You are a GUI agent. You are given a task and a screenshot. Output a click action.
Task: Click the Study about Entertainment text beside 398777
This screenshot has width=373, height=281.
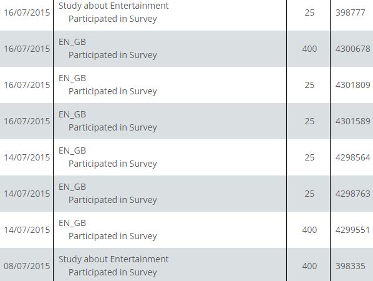point(114,6)
